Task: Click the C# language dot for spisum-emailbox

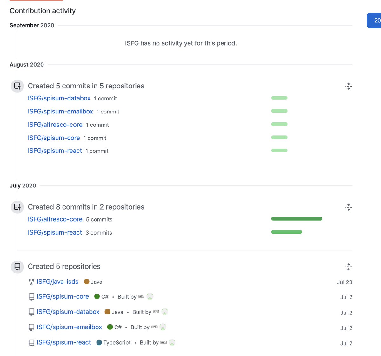Action: 110,327
